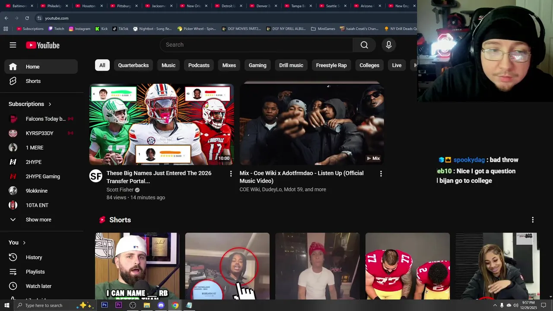Open Shorts in the sidebar
Image resolution: width=553 pixels, height=311 pixels.
click(x=41, y=81)
